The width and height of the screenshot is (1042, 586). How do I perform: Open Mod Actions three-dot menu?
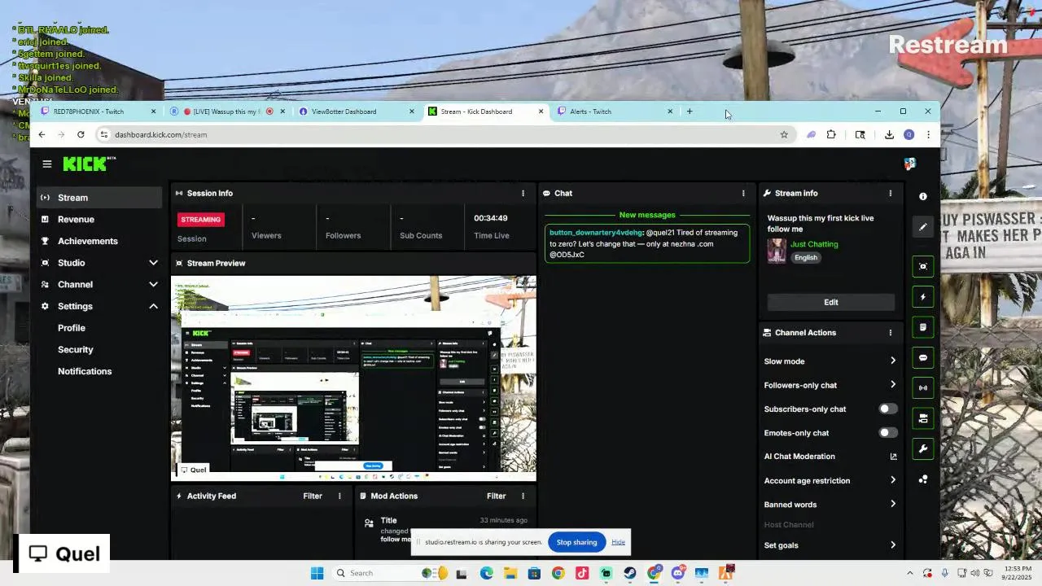[523, 496]
